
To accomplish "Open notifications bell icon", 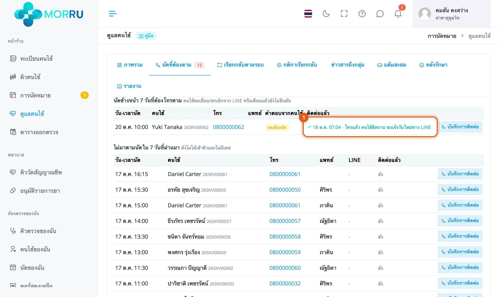I will click(398, 13).
